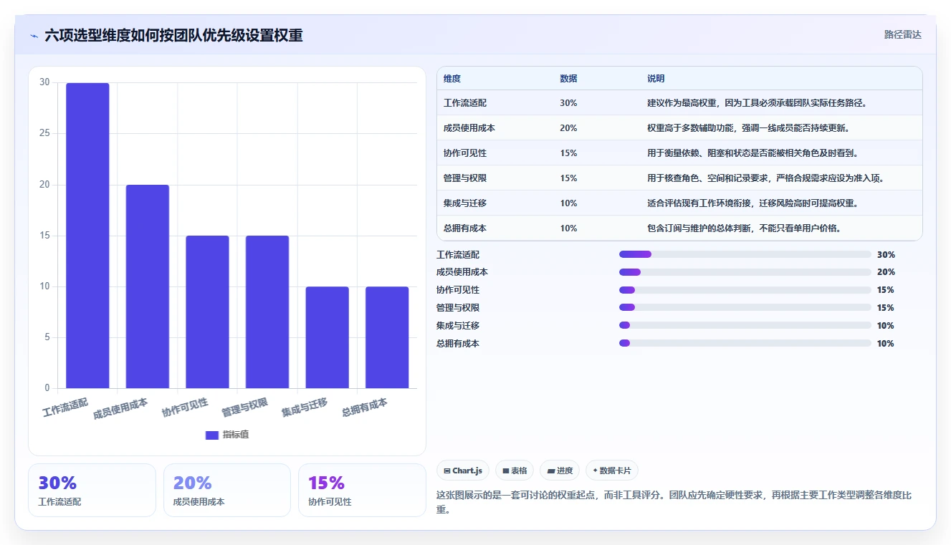This screenshot has width=951, height=545.
Task: Click the description starting with 用于核查角色
Action: pyautogui.click(x=768, y=178)
